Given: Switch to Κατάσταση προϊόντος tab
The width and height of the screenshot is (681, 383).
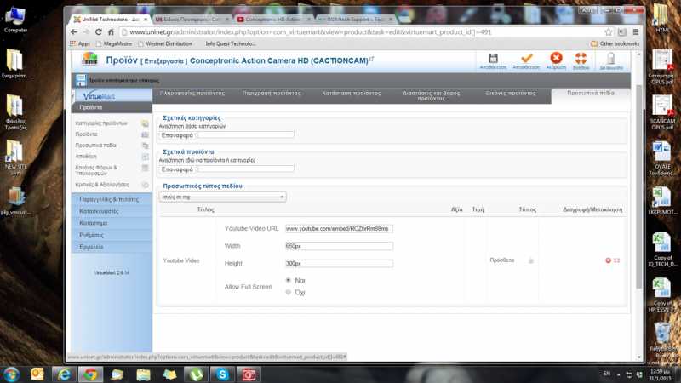Looking at the screenshot, I should pyautogui.click(x=351, y=94).
